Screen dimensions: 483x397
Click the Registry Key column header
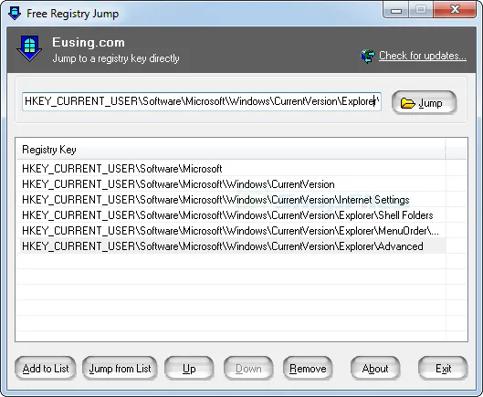point(230,150)
